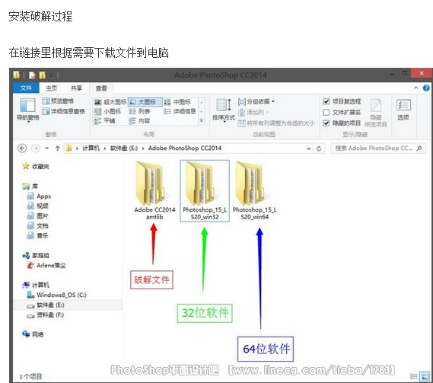Image resolution: width=433 pixels, height=383 pixels.
Task: Click the 导航窗格 button
Action: click(28, 110)
